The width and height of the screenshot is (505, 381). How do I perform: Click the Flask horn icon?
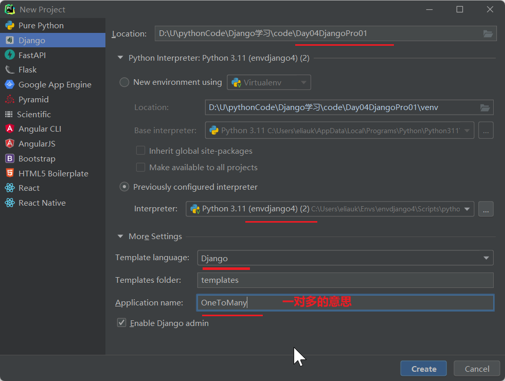(10, 69)
